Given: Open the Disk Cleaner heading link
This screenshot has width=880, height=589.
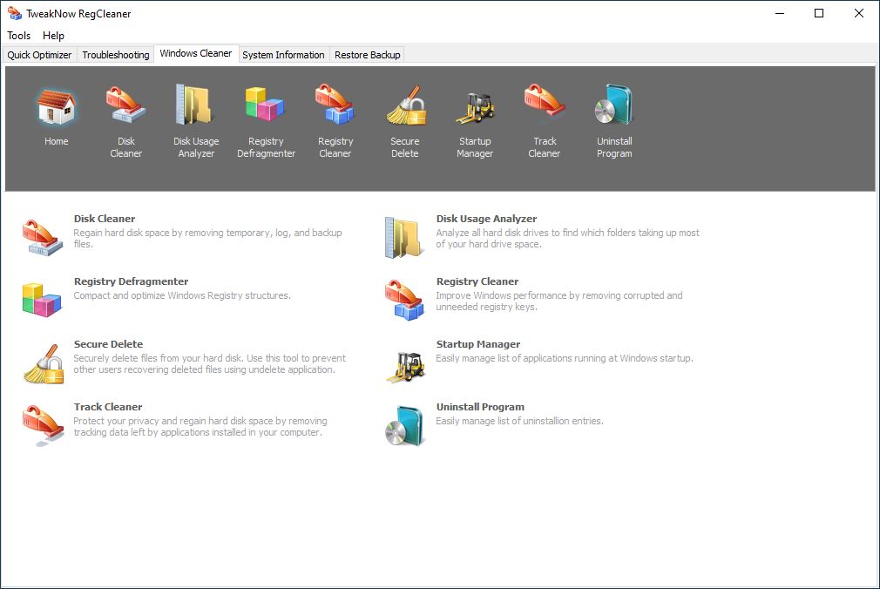Looking at the screenshot, I should [105, 219].
